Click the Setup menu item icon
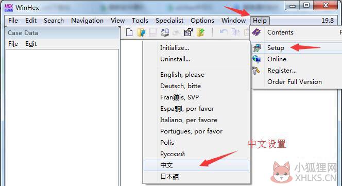This screenshot has height=186, width=342. click(x=256, y=48)
